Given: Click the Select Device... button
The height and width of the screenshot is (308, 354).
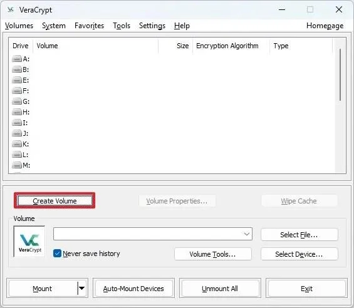Looking at the screenshot, I should (299, 254).
